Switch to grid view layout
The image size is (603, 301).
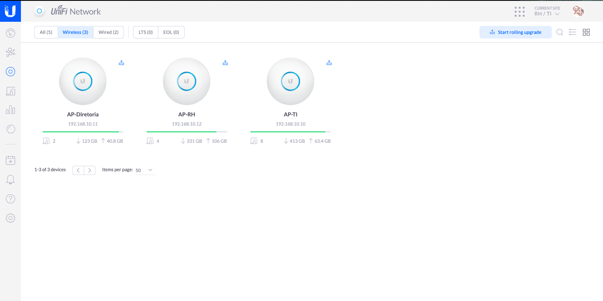[586, 32]
